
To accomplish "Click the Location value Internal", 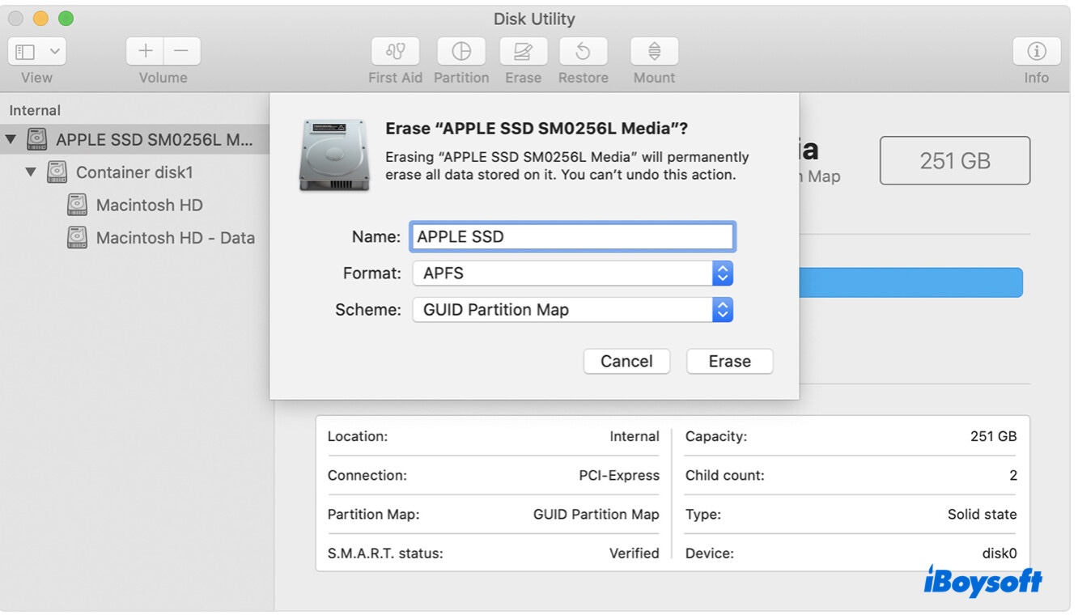I will (634, 436).
